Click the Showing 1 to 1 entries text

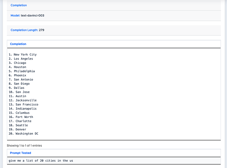coord(24,145)
